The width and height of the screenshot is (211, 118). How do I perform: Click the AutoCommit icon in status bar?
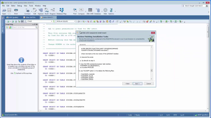click(x=3, y=115)
